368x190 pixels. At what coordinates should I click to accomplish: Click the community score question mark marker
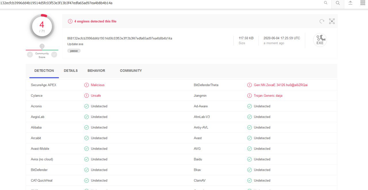click(42, 46)
